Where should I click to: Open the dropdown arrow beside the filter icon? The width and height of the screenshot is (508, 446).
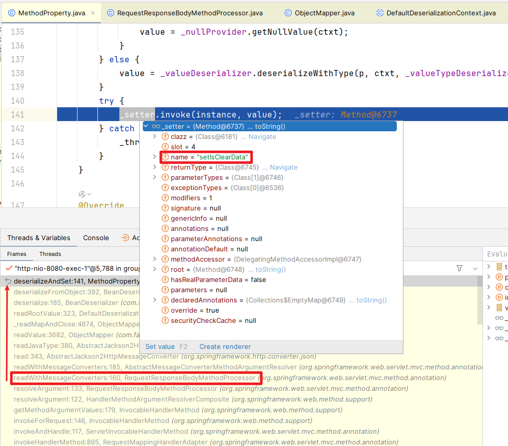475,268
